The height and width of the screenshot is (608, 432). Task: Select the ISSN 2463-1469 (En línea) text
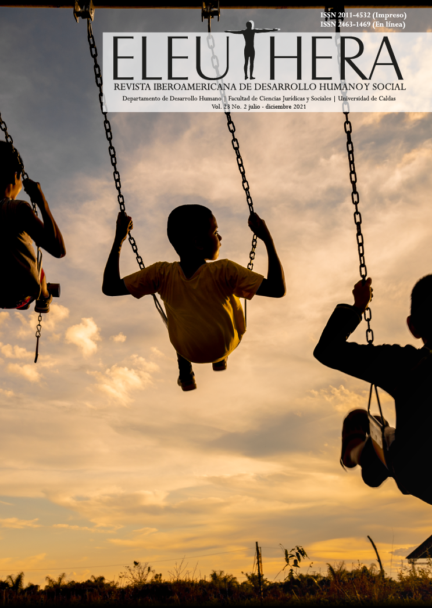tap(362, 24)
